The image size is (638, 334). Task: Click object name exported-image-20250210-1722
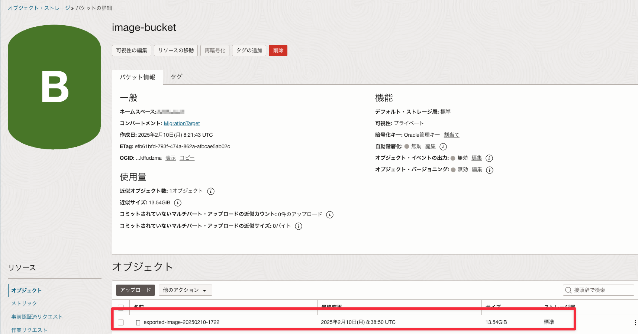pos(181,322)
